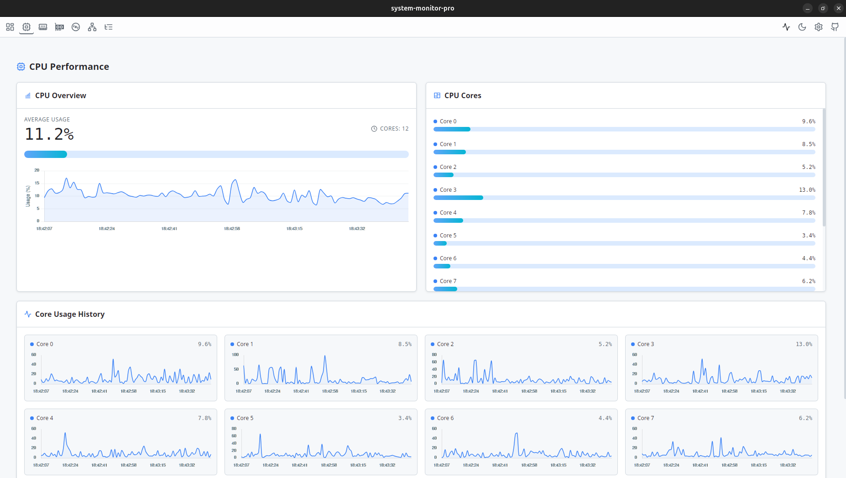Screen dimensions: 846x478
Task: Select the active CPU chip tab
Action: [x=26, y=27]
